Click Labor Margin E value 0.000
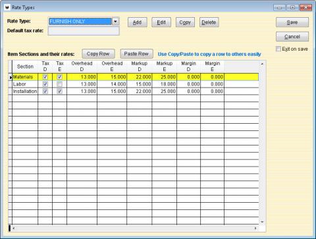Screen dimensions: 316x239 click(213, 84)
